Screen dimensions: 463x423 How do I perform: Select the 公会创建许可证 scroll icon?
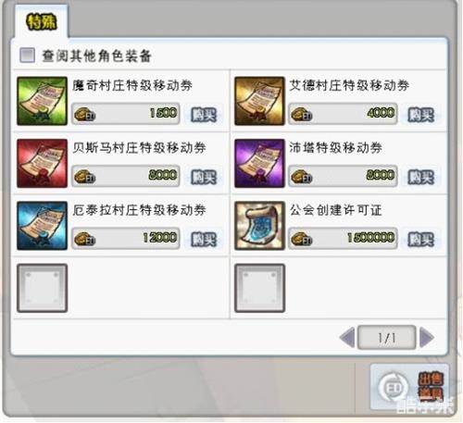[259, 226]
